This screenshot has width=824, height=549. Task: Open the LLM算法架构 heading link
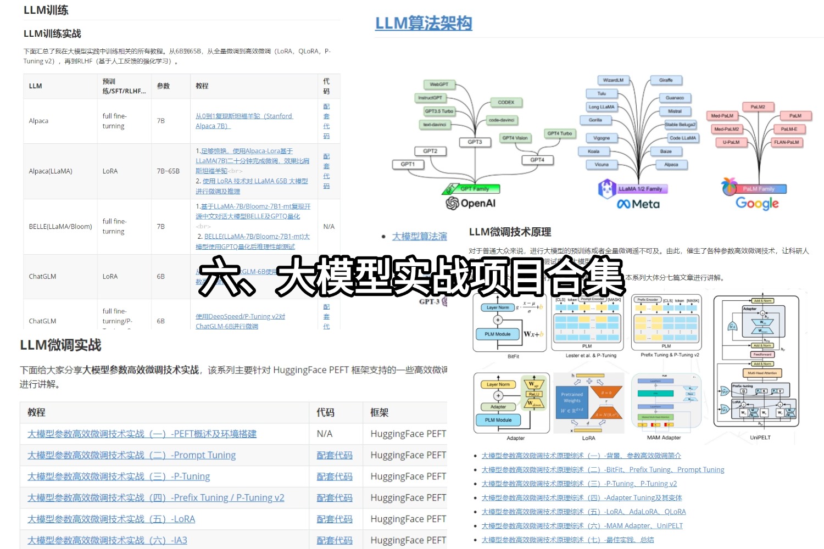423,23
